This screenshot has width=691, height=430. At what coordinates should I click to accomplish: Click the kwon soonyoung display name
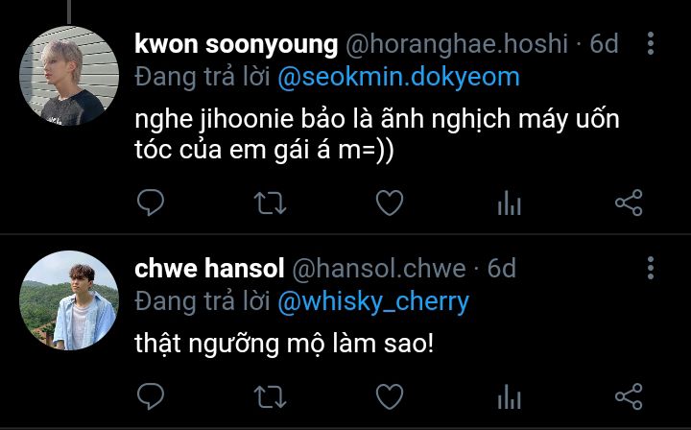tap(236, 44)
